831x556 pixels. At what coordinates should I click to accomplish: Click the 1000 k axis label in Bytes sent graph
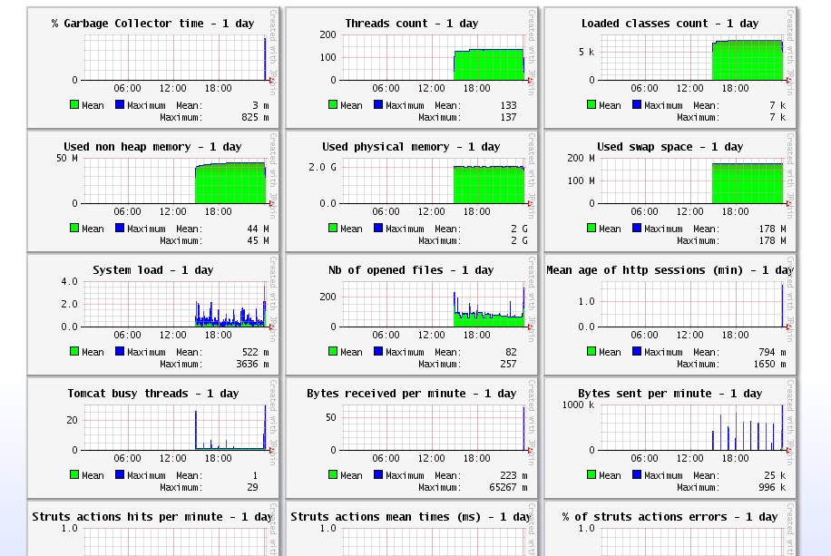578,405
